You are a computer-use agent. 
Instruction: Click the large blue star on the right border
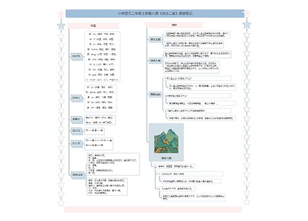(247, 25)
